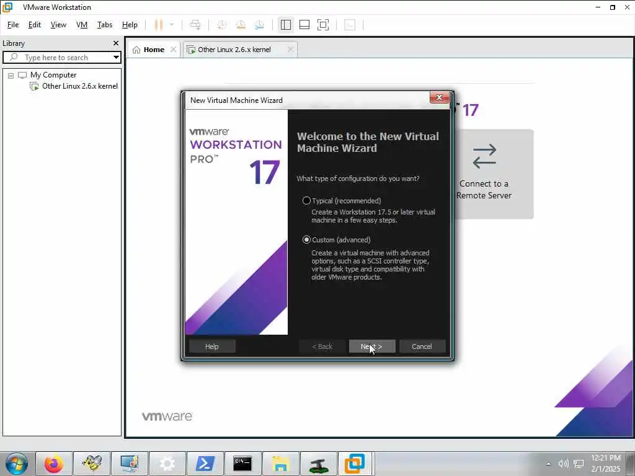
Task: Click the VMware Workstation title bar icon
Action: coord(7,7)
